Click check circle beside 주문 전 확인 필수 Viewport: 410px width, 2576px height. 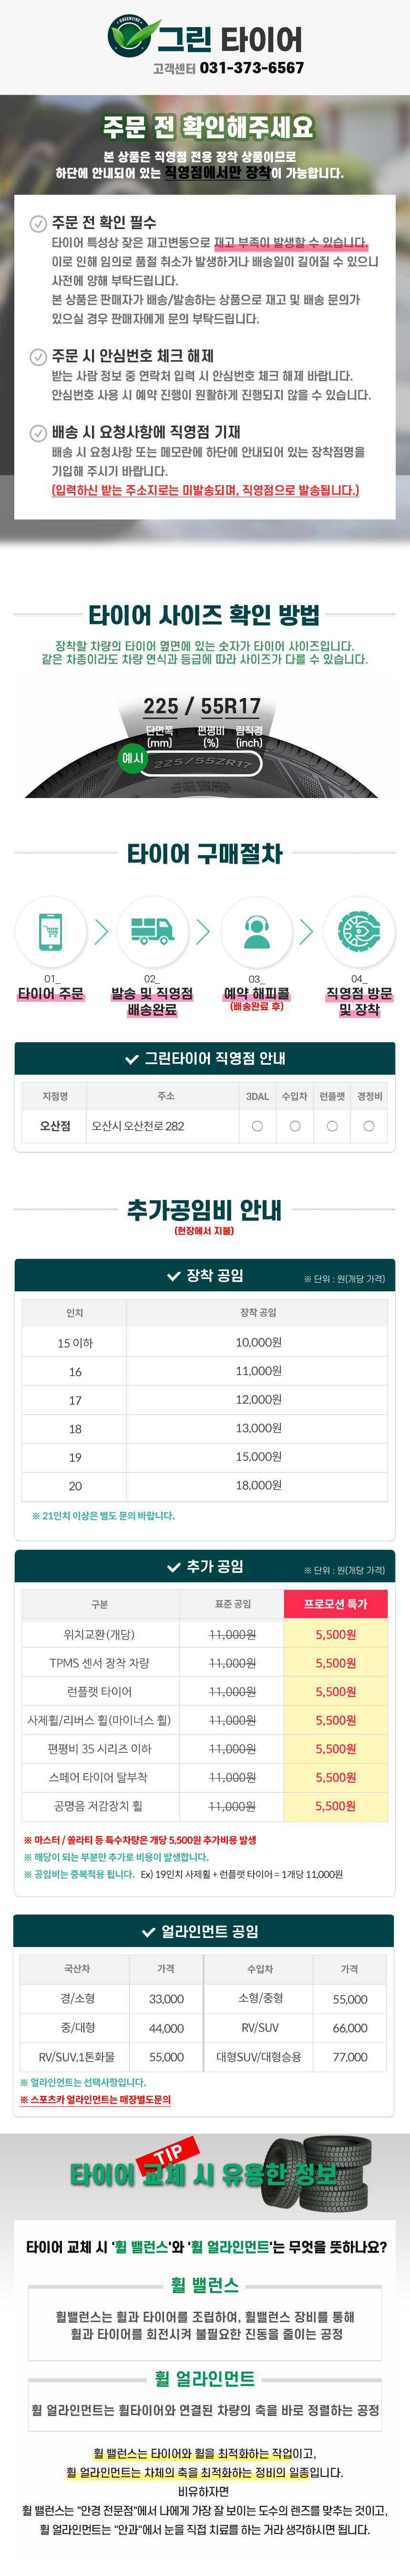point(38,223)
